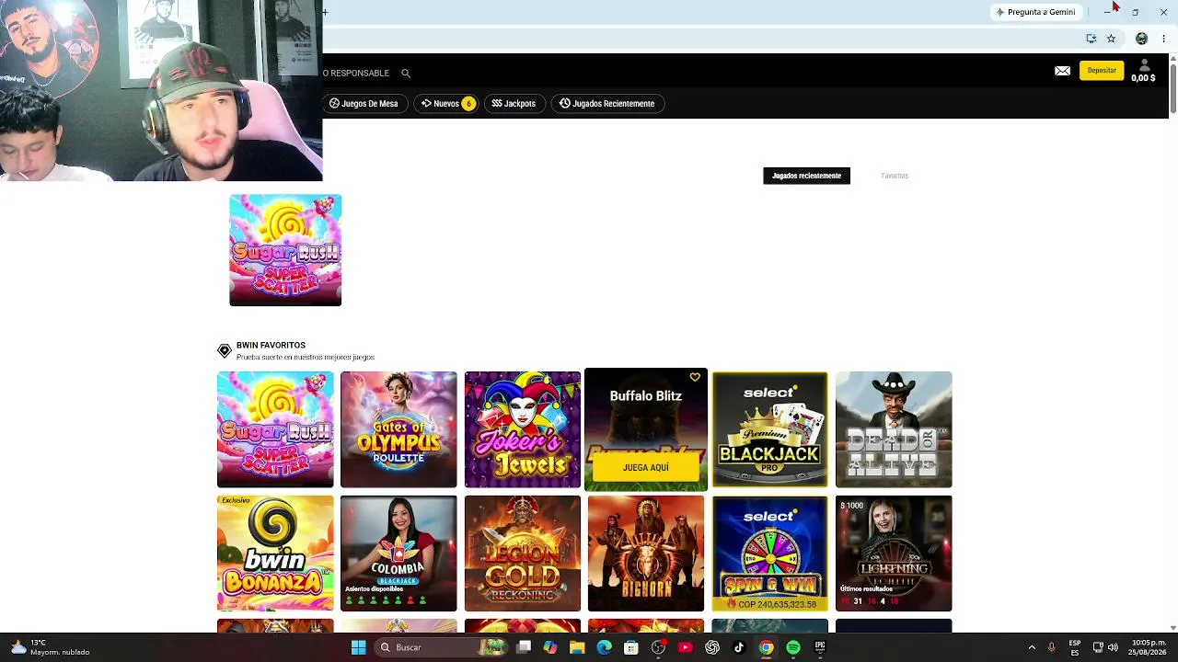
Task: Open ChatGPT from the taskbar
Action: (x=712, y=647)
